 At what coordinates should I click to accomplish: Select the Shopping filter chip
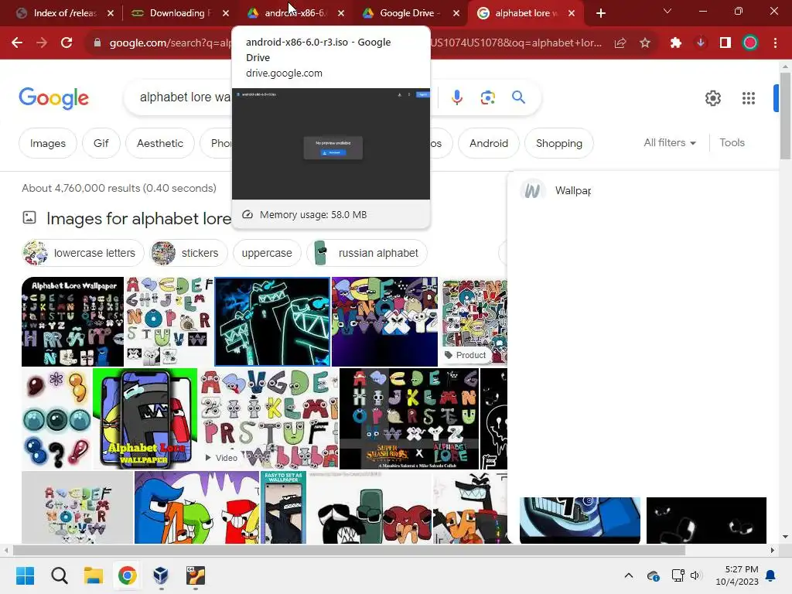558,143
